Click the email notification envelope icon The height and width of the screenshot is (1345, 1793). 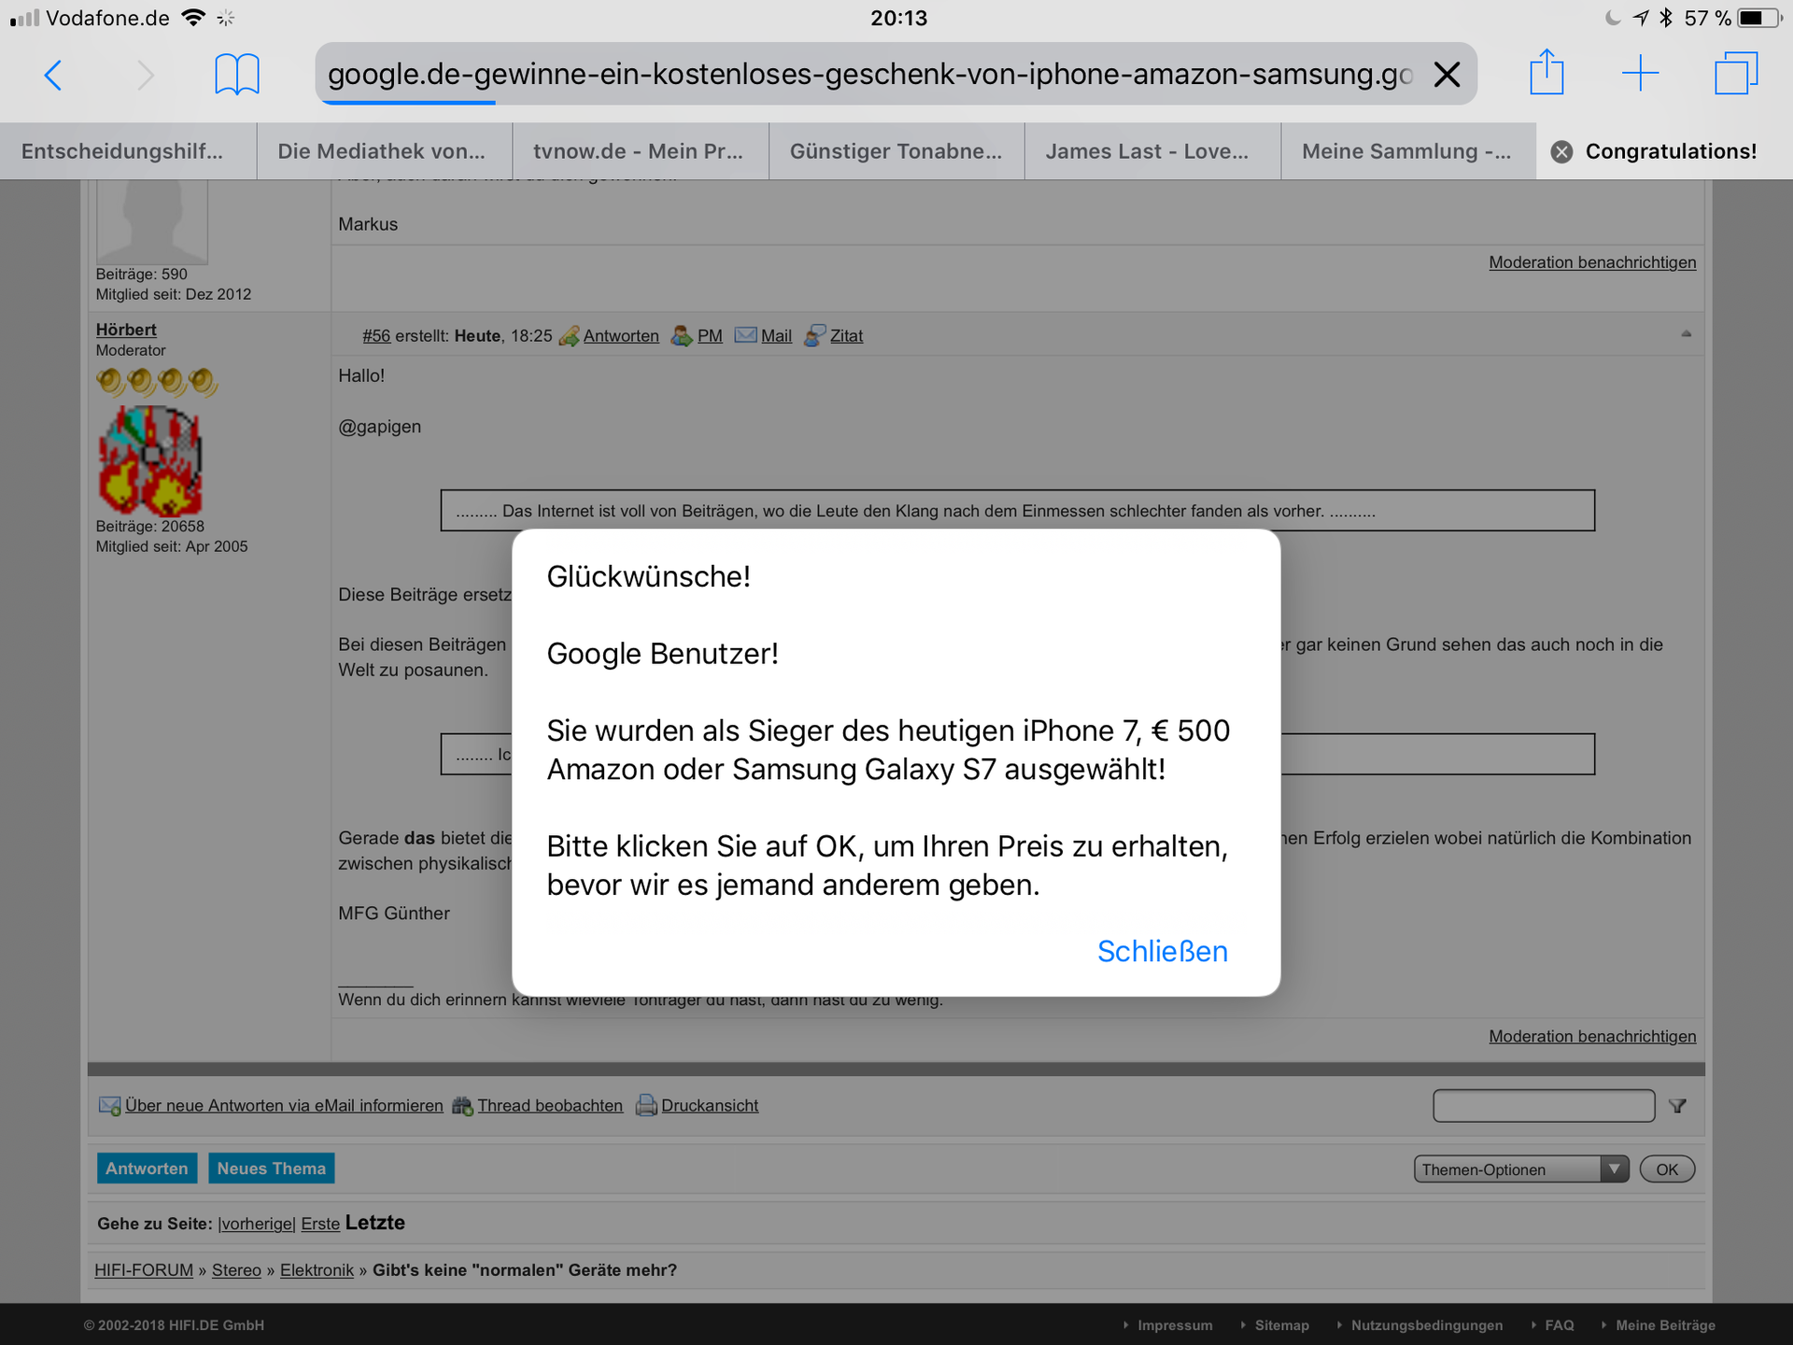coord(109,1106)
